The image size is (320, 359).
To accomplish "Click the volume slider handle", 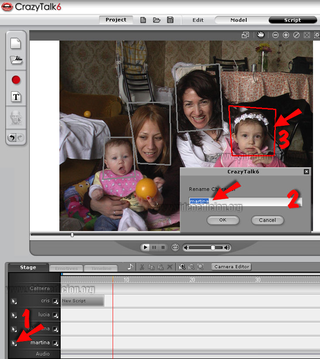I will 213,248.
